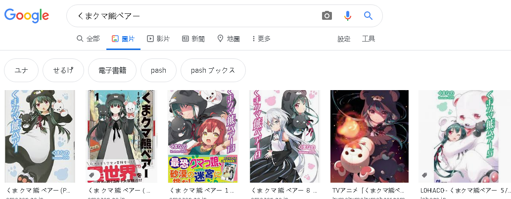Image resolution: width=511 pixels, height=199 pixels.
Task: Click the camera search-by-image icon
Action: [x=327, y=16]
